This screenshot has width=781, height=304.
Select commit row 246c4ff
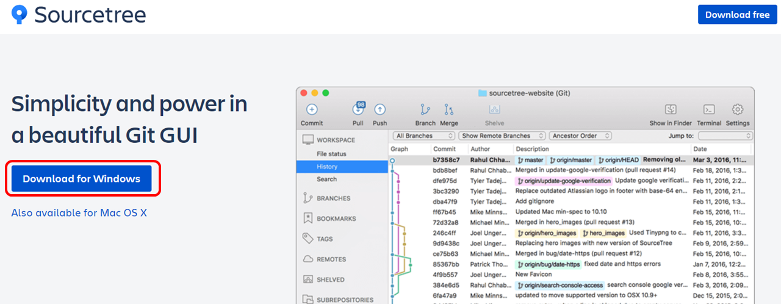click(x=571, y=233)
